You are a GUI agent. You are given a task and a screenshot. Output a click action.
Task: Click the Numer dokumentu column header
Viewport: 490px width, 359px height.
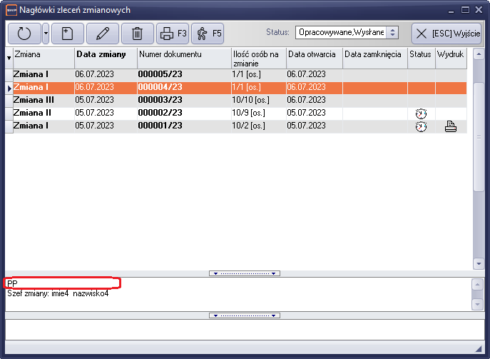[x=183, y=55]
